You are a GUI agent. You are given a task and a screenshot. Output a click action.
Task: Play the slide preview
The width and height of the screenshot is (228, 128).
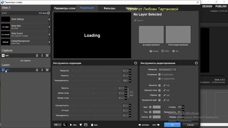click(73, 125)
